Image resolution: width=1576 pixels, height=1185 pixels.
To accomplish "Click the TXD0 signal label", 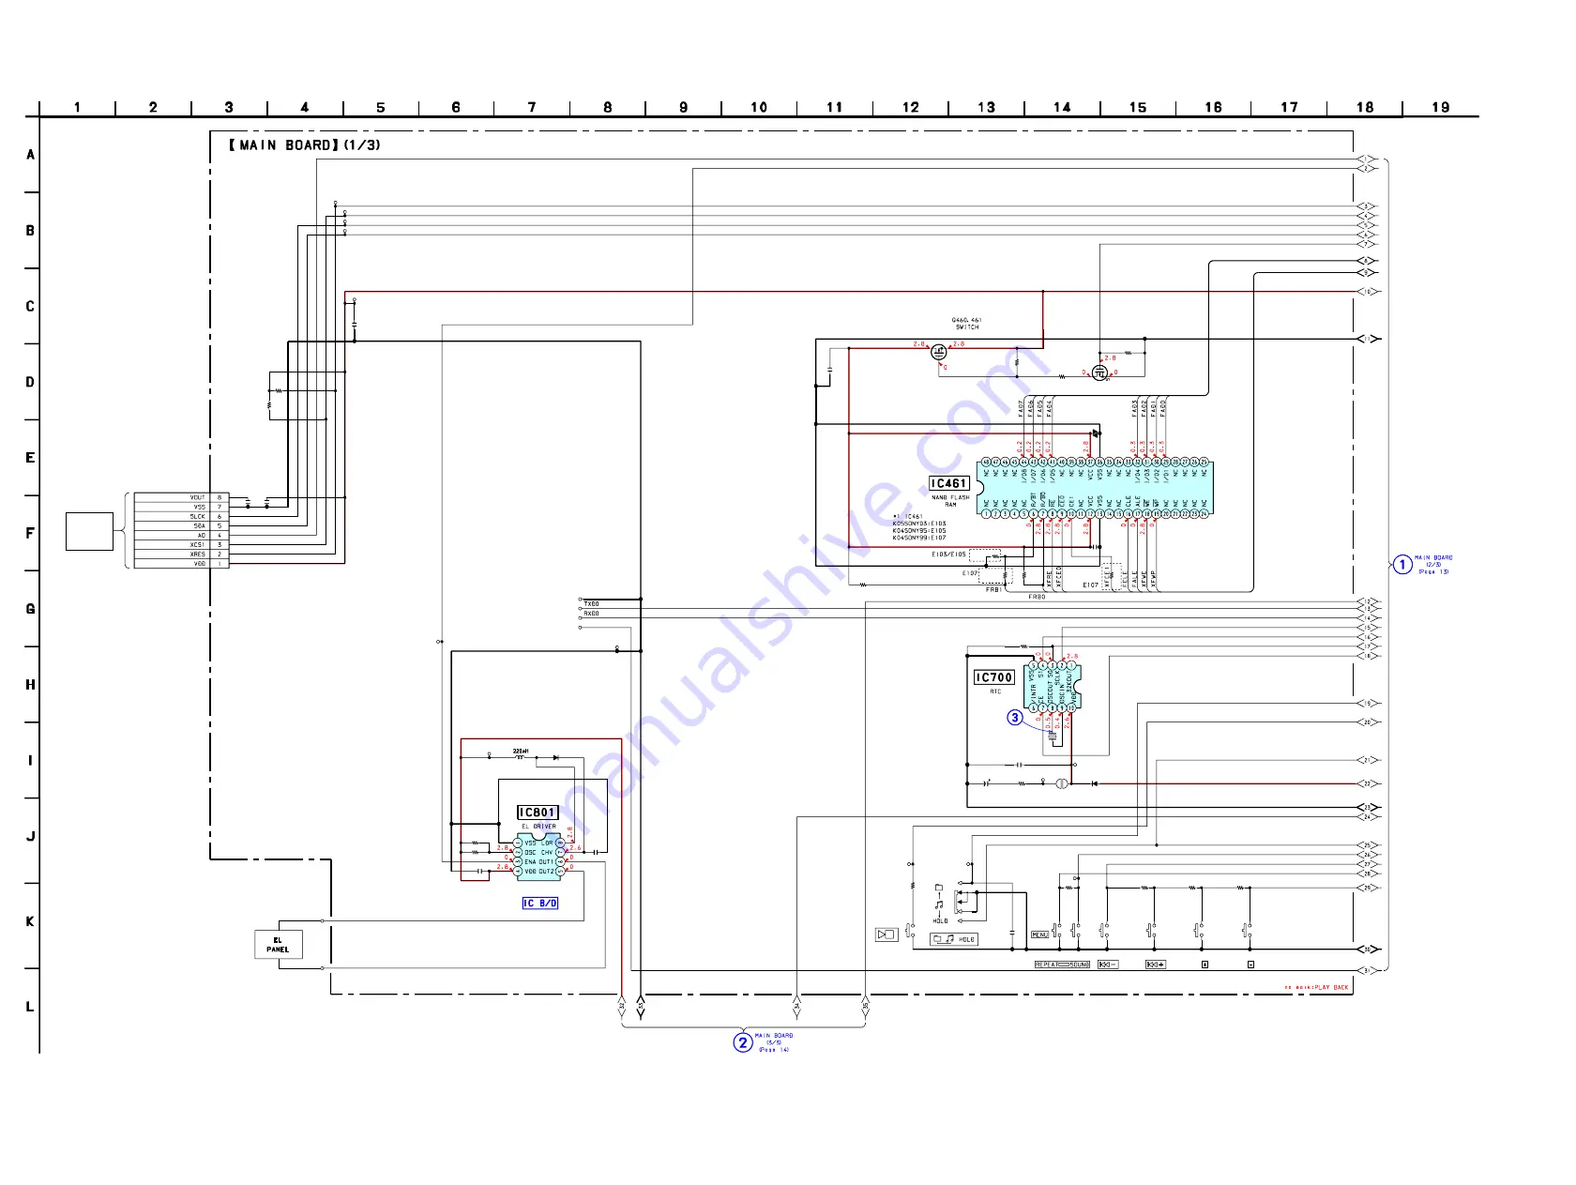I will point(591,604).
